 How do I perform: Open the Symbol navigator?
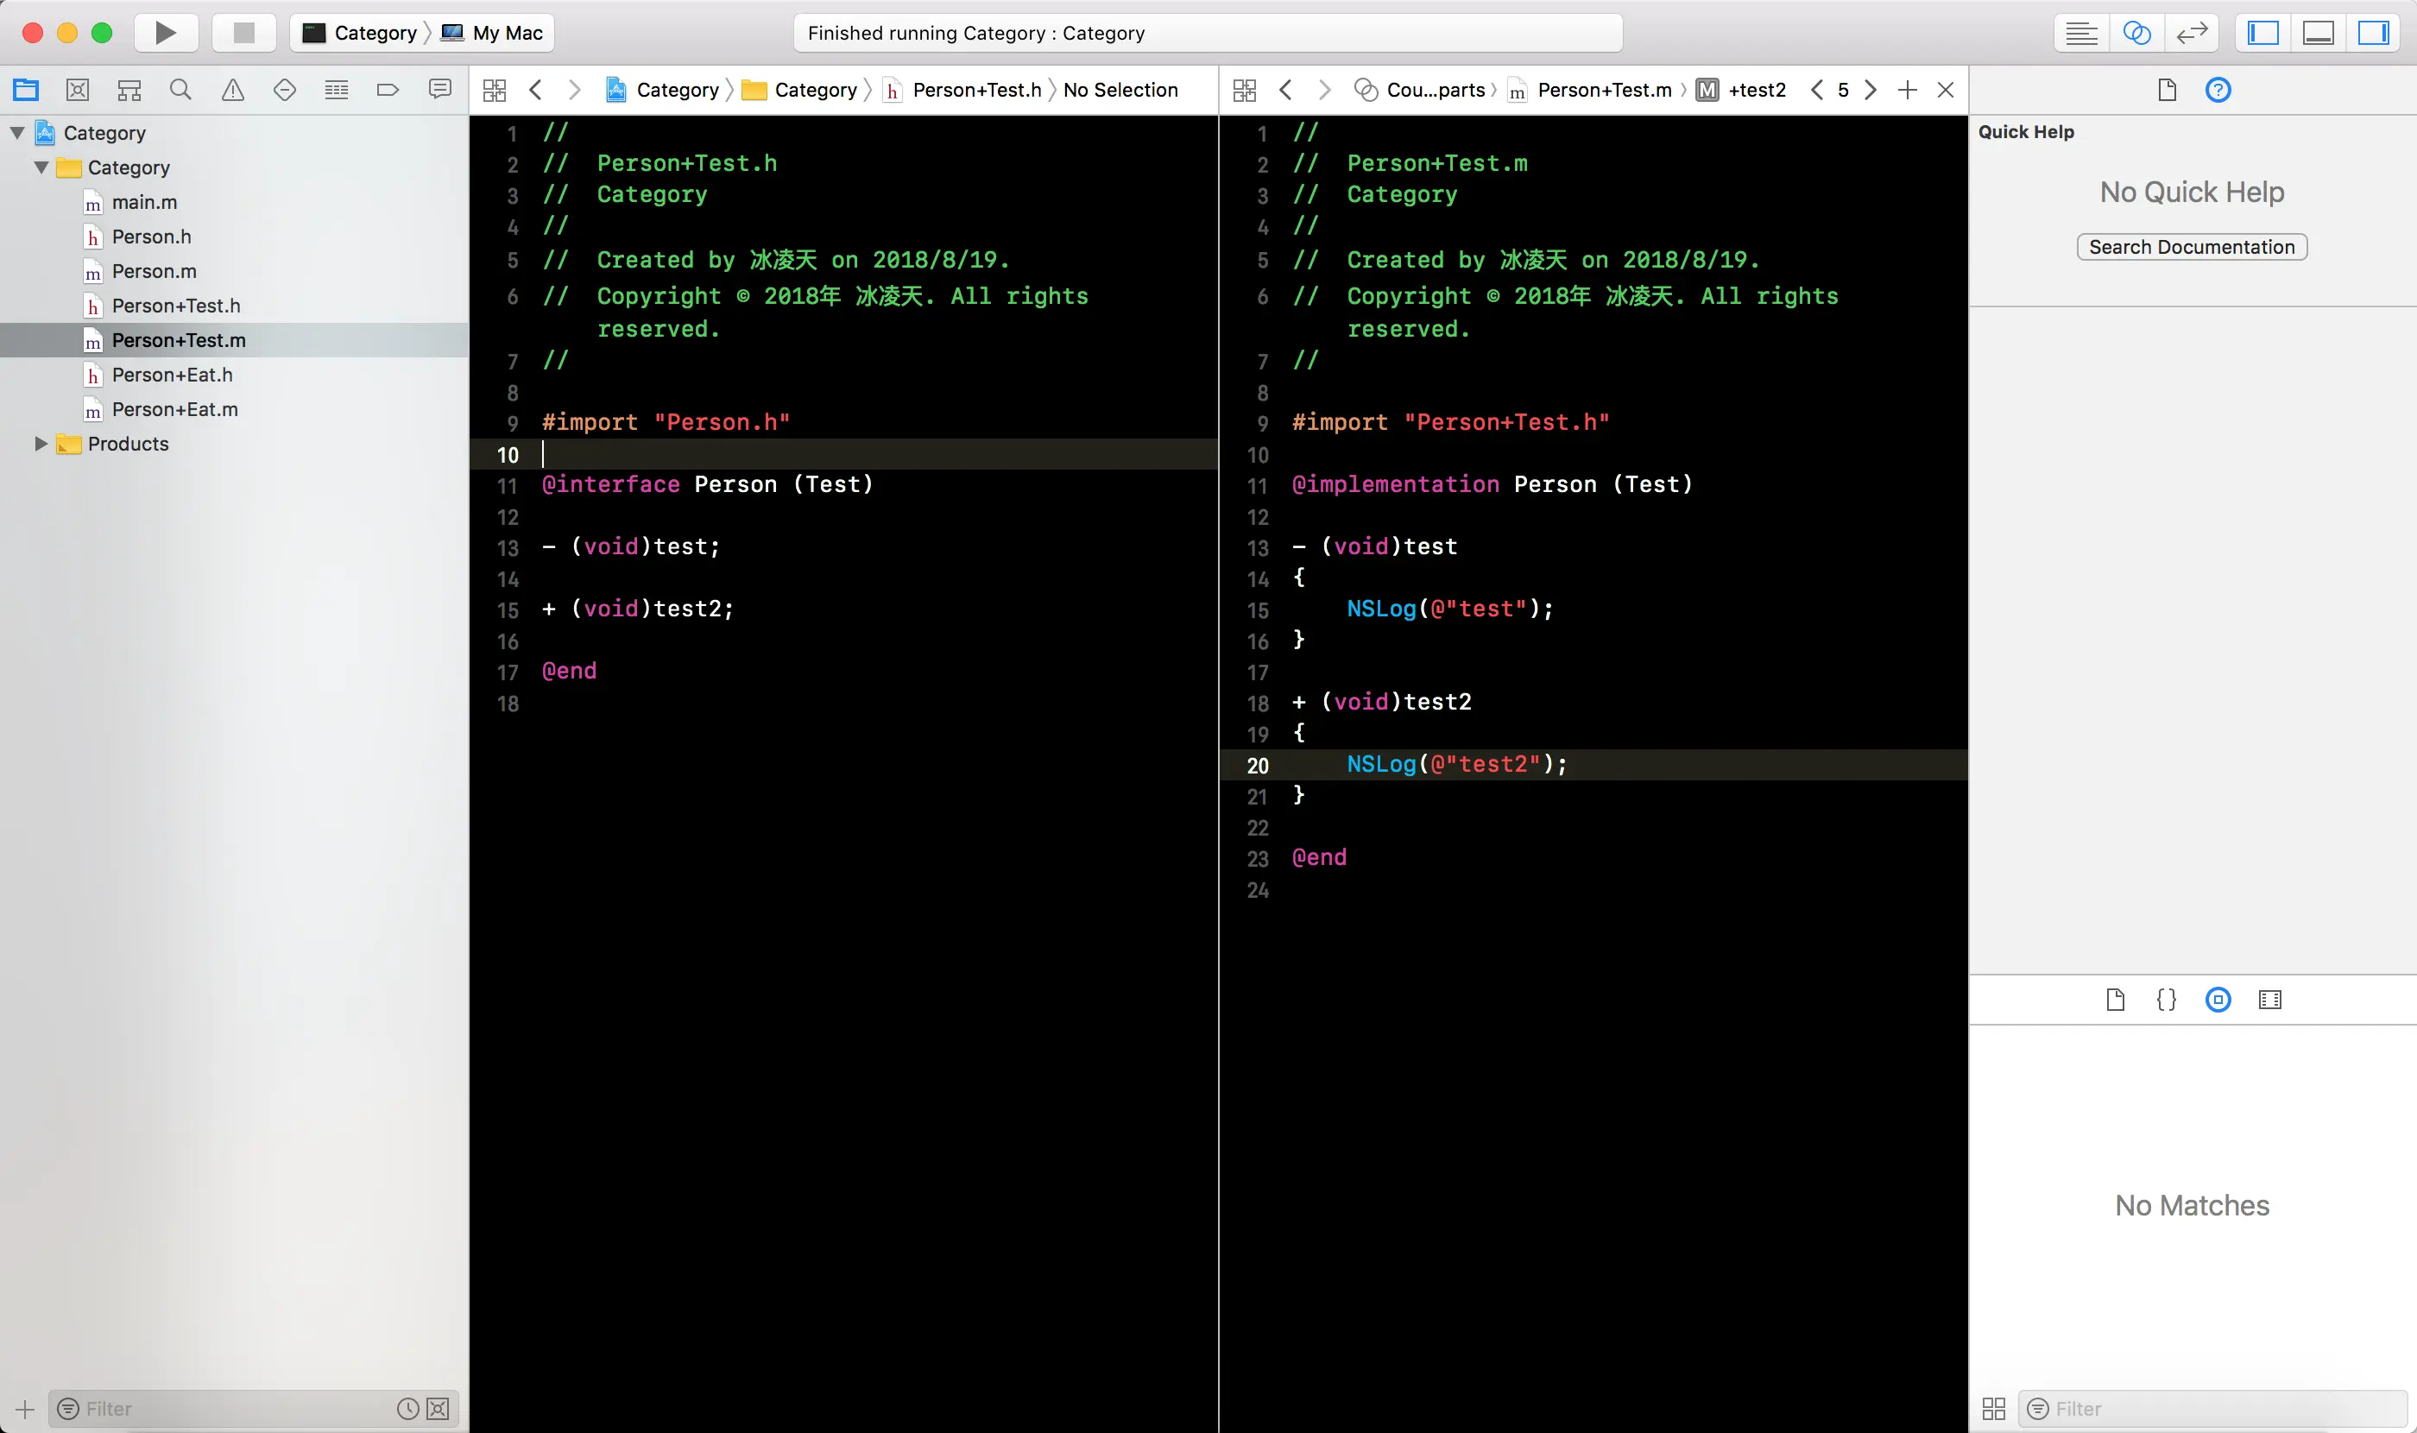coord(129,90)
